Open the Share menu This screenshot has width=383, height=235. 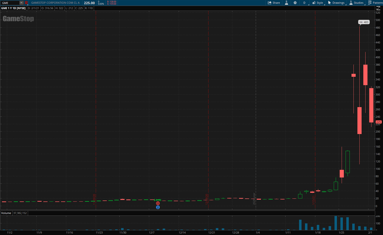pos(274,3)
